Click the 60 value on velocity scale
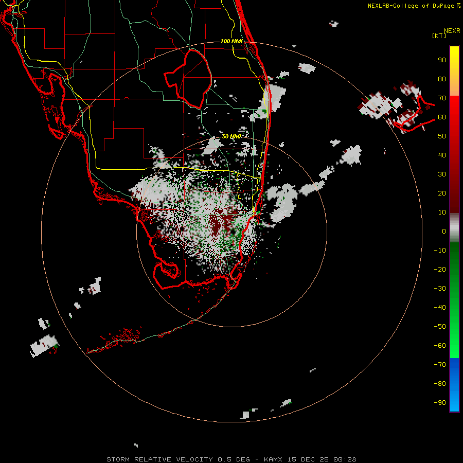This screenshot has height=463, width=463. pos(442,117)
